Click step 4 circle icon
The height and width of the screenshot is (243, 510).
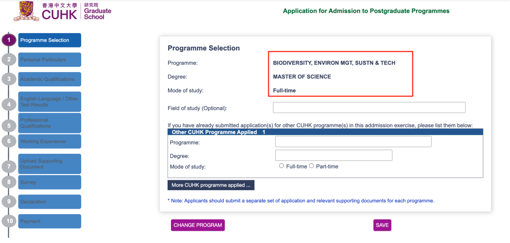[x=9, y=104]
